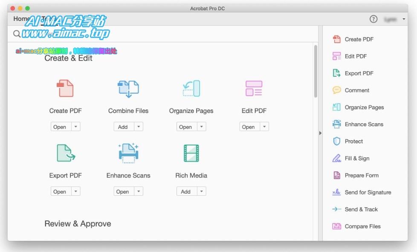Select Edit PDF icon in right sidebar

[337, 56]
